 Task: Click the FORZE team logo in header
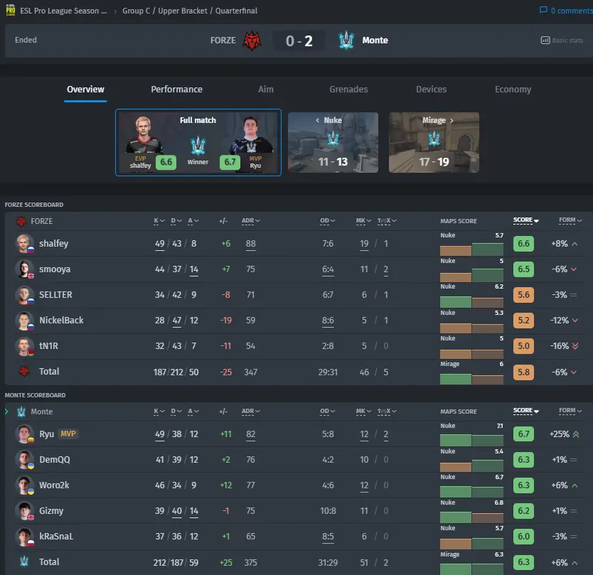point(252,41)
